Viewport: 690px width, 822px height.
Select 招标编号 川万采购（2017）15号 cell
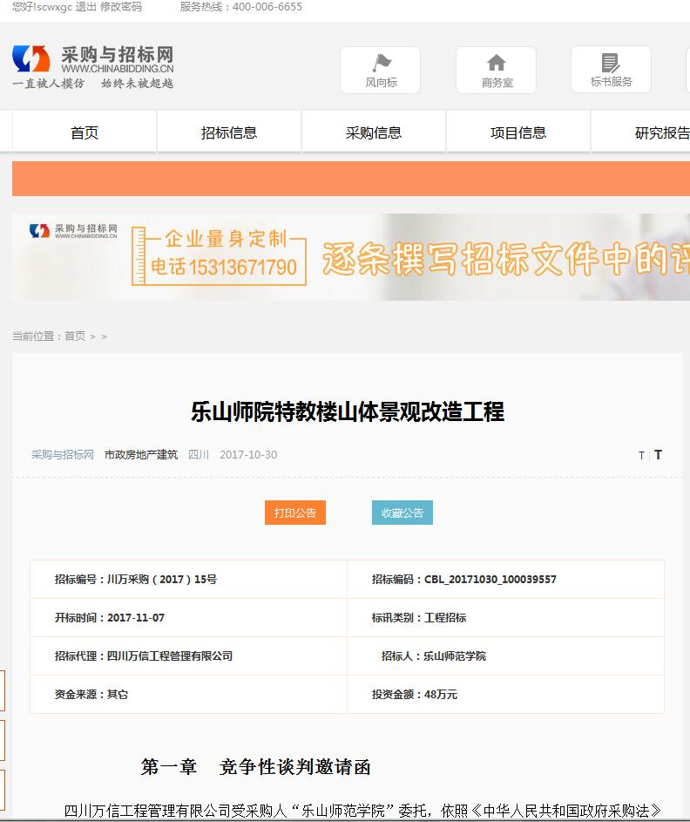pyautogui.click(x=188, y=580)
